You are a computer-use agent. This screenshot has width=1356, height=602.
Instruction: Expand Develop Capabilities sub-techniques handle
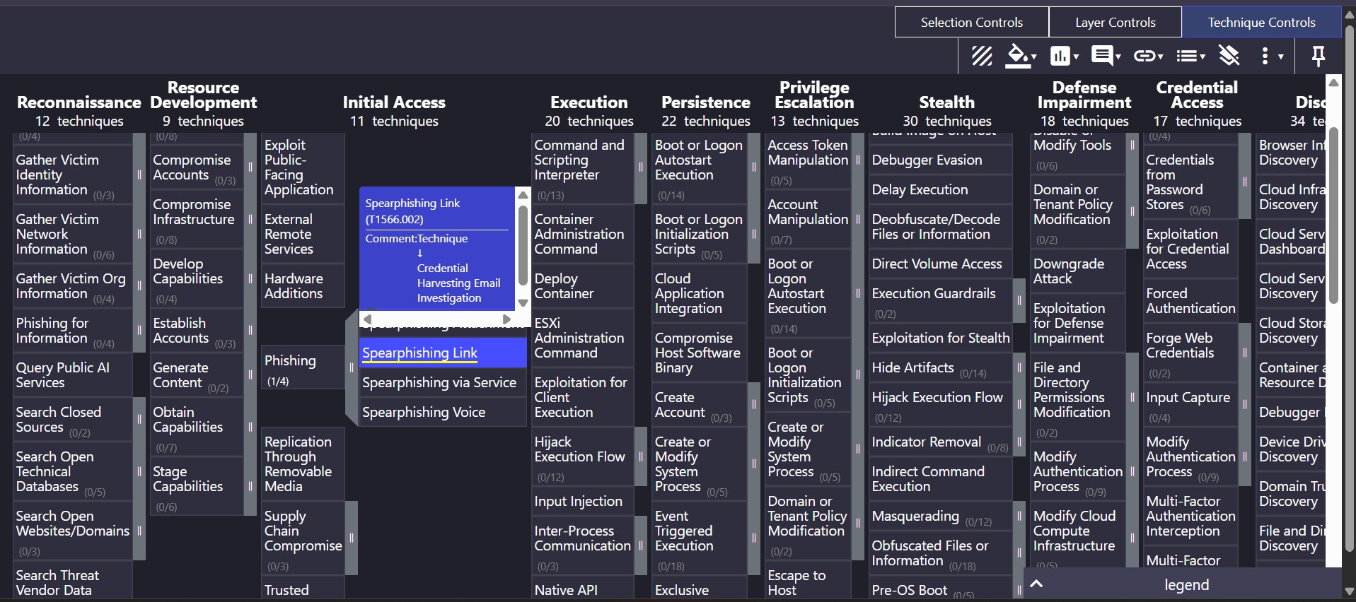250,278
